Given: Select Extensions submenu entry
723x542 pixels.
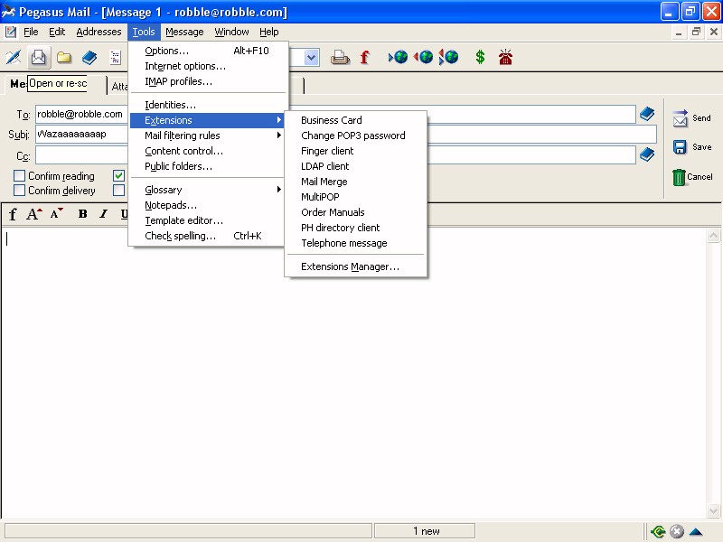Looking at the screenshot, I should pyautogui.click(x=207, y=120).
